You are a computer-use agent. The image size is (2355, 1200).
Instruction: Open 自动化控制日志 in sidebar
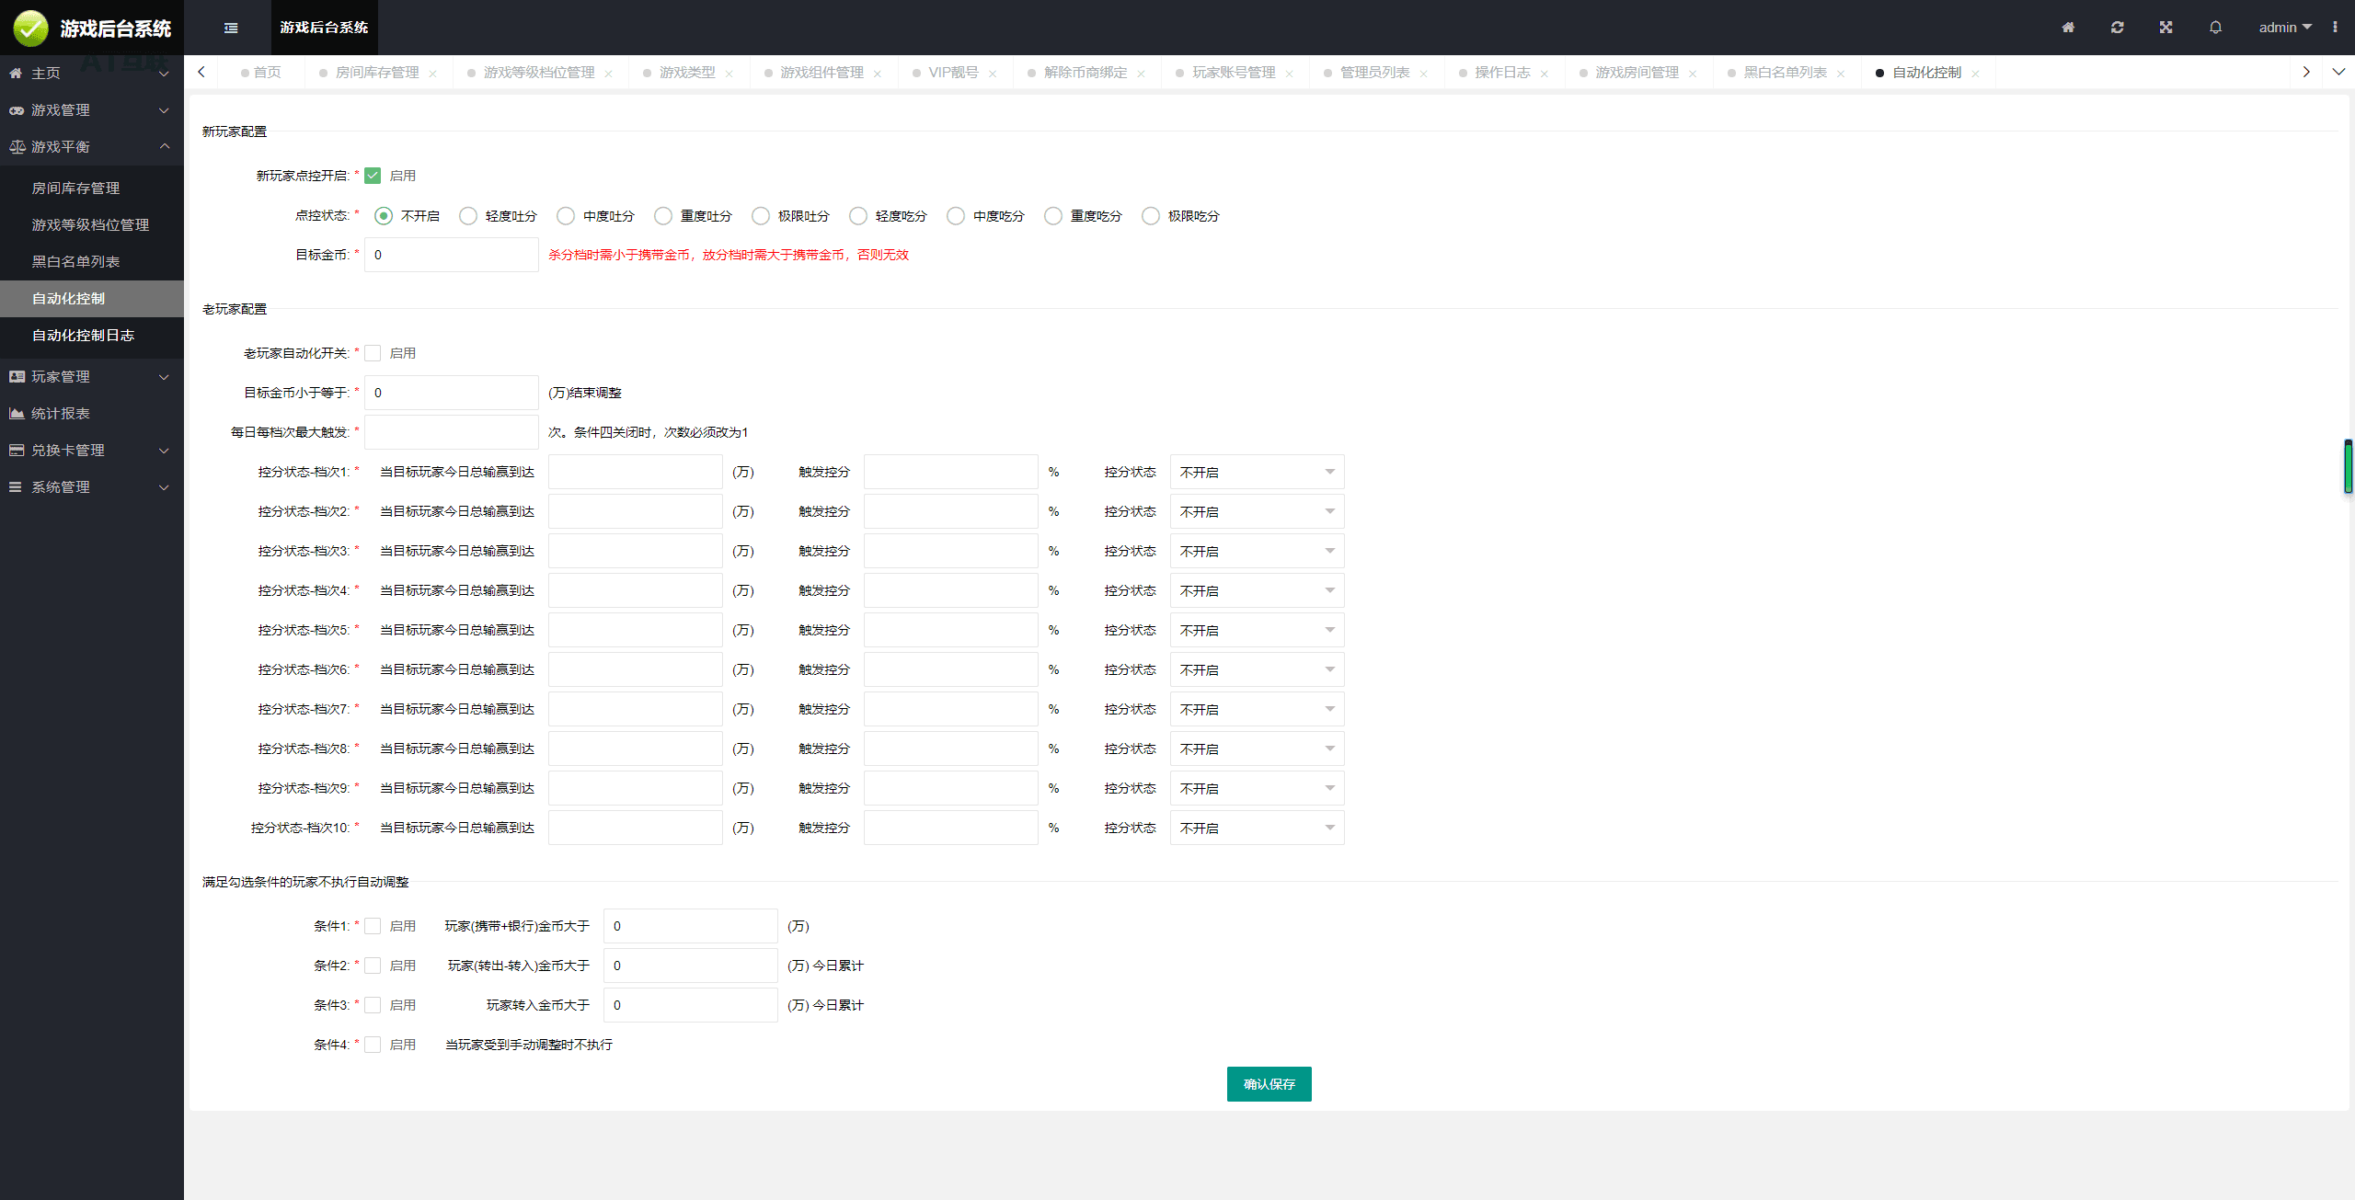pos(83,336)
